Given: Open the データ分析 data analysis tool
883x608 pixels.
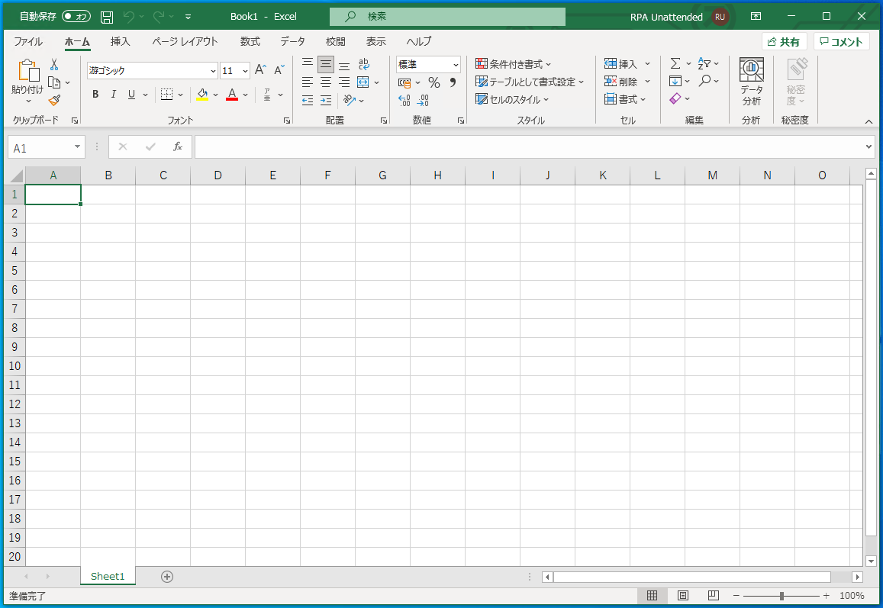Looking at the screenshot, I should [x=751, y=82].
